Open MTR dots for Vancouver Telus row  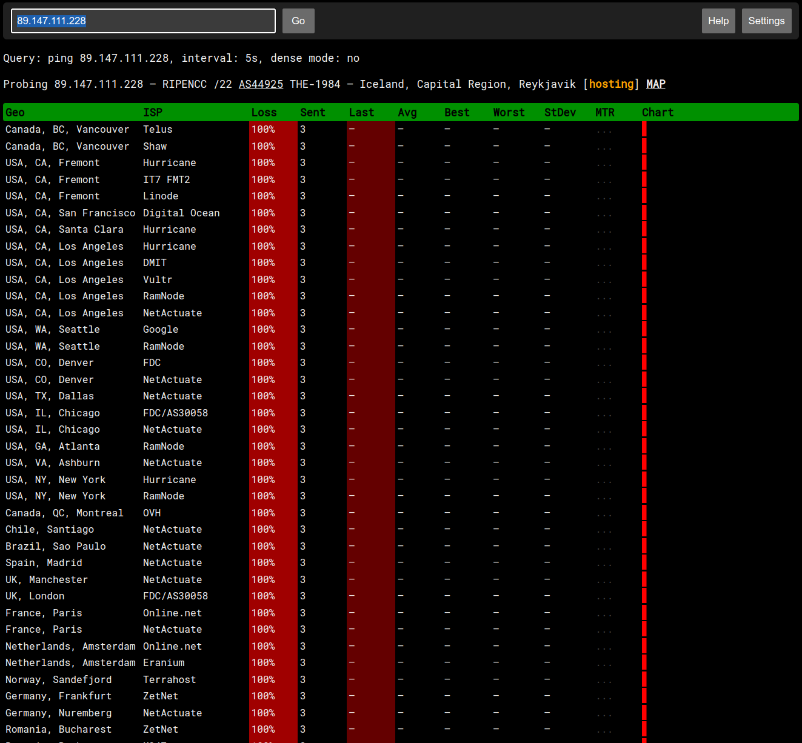pyautogui.click(x=604, y=131)
